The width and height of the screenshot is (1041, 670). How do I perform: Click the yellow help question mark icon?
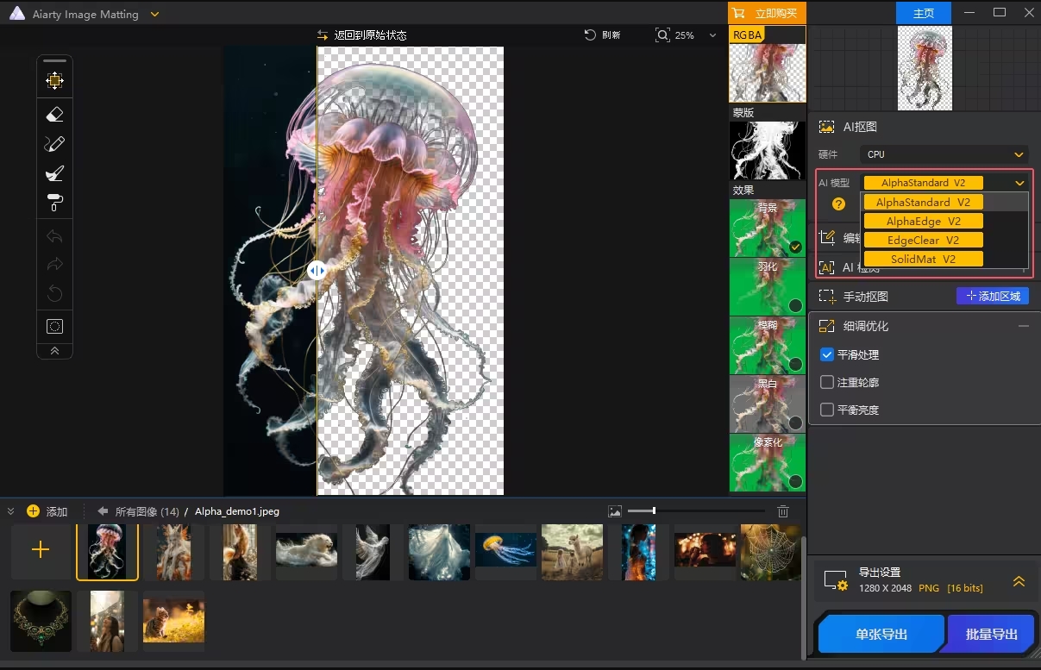tap(838, 204)
